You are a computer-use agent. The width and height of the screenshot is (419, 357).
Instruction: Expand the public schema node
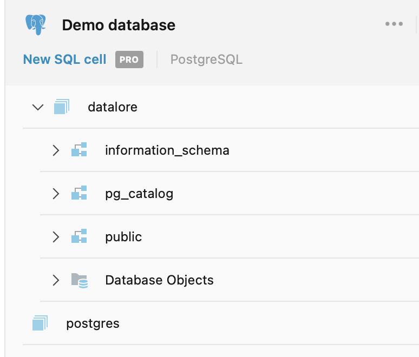pyautogui.click(x=56, y=237)
